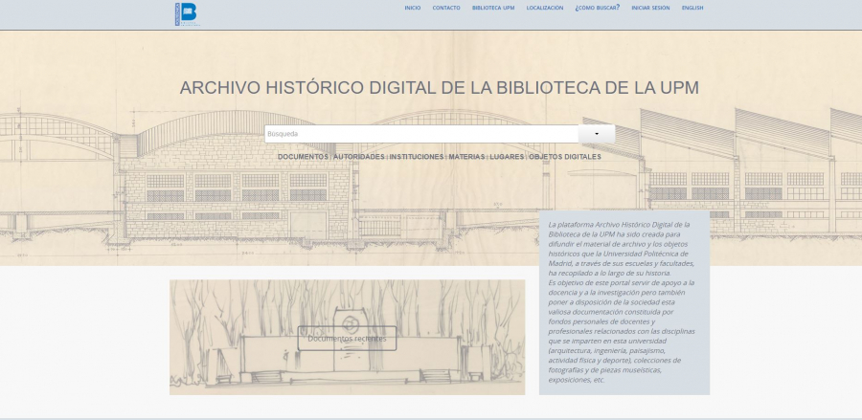Viewport: 862px width, 420px height.
Task: Browse DOCUMENTOS category link
Action: (x=303, y=157)
